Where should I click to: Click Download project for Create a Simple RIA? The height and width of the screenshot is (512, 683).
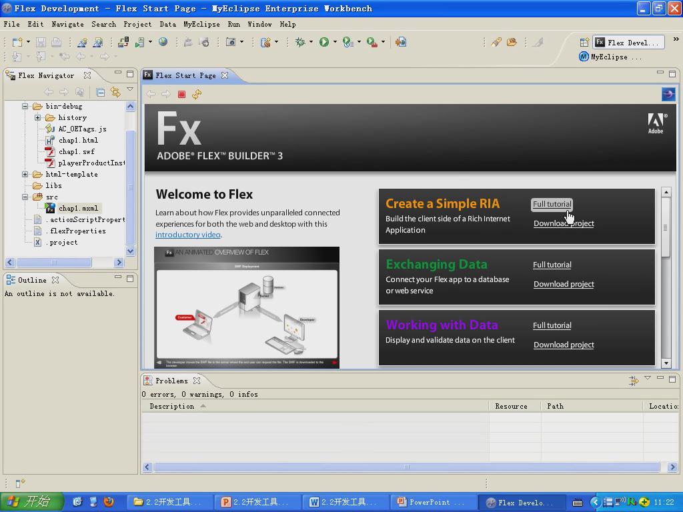click(564, 223)
